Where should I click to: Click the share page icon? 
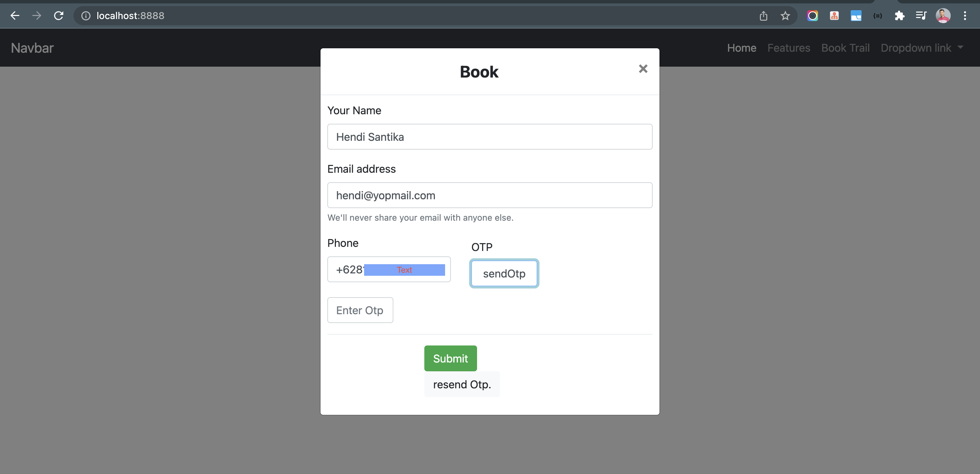(763, 16)
